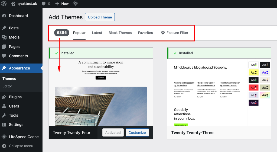Click the Feature Filter gear icon
277x152 pixels.
(x=163, y=33)
